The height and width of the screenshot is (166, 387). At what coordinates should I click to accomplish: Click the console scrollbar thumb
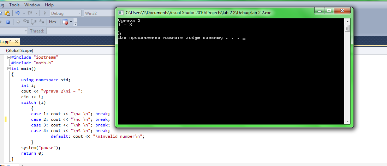point(347,28)
